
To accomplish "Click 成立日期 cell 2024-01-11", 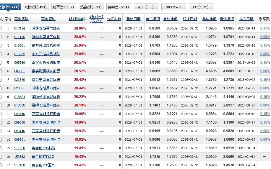I will click(x=246, y=157).
